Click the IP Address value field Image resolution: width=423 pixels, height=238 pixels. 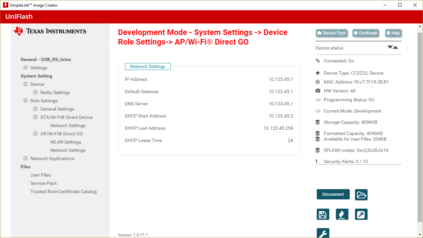point(281,79)
